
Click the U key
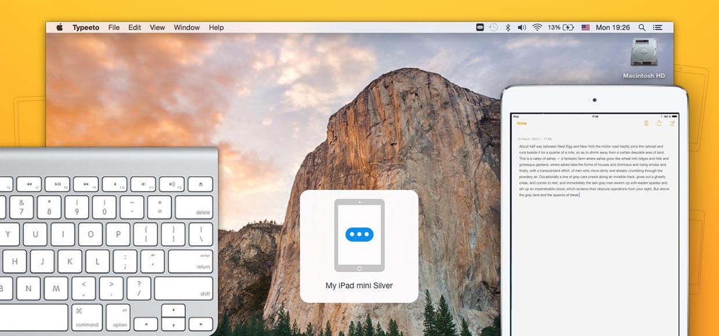click(35, 234)
